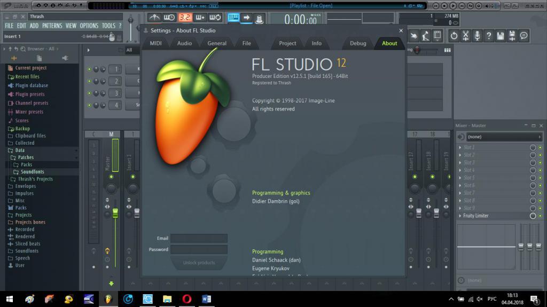Open File Explorer from the taskbar
The width and height of the screenshot is (547, 307).
coord(167,299)
